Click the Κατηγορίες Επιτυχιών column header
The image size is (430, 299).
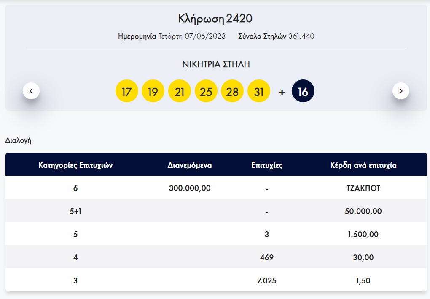click(75, 165)
